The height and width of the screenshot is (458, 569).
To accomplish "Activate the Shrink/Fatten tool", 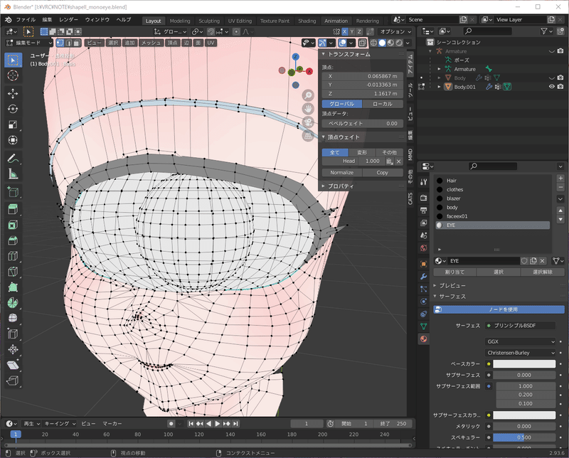I will pos(13,349).
